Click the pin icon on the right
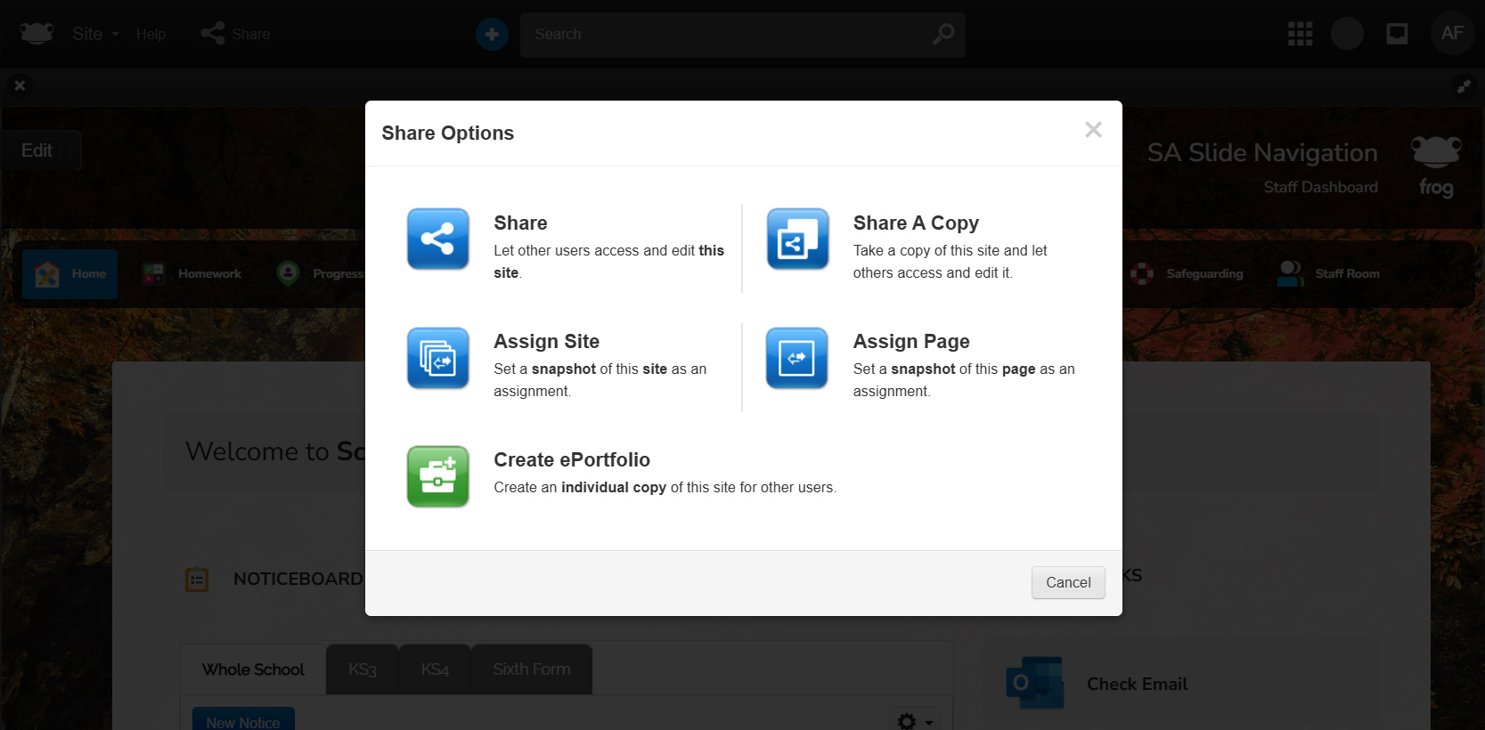The height and width of the screenshot is (730, 1485). (x=1464, y=86)
